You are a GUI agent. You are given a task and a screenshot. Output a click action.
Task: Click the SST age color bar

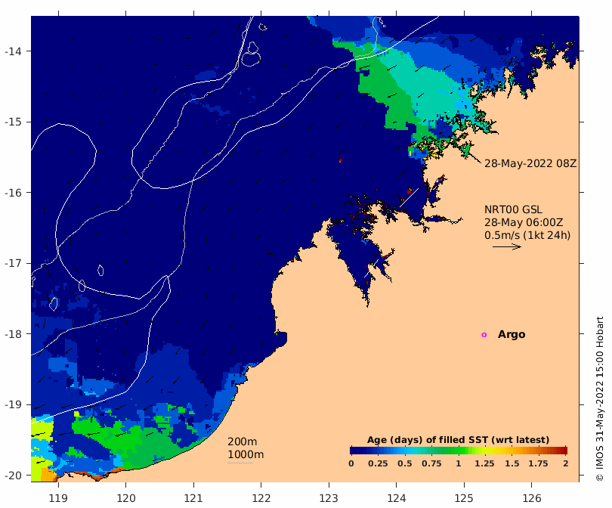[458, 451]
